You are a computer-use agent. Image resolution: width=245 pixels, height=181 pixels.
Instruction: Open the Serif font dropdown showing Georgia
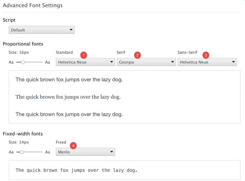[146, 62]
